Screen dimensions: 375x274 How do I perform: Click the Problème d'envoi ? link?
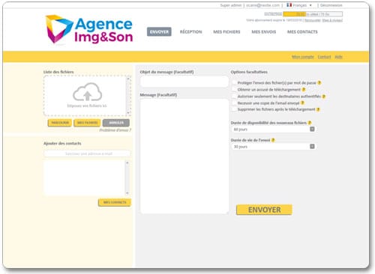pos(115,130)
